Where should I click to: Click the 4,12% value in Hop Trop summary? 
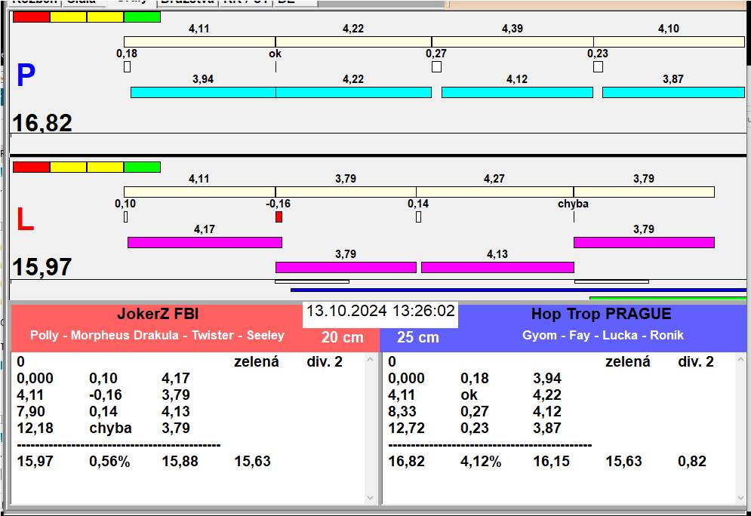[x=480, y=462]
